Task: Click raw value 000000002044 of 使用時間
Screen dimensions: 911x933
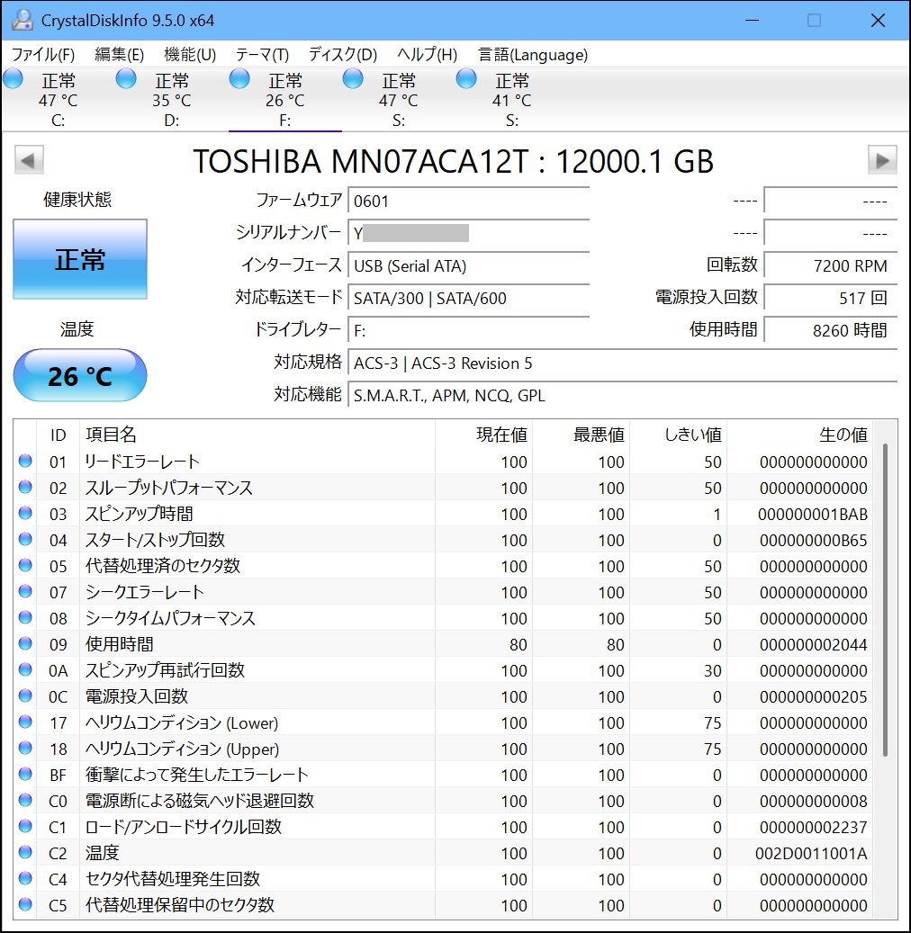Action: click(x=814, y=644)
